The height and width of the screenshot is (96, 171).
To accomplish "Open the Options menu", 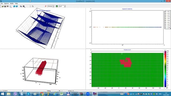I will pos(6,3).
